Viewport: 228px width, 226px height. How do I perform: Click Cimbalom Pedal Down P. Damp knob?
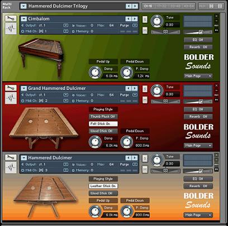127,73
